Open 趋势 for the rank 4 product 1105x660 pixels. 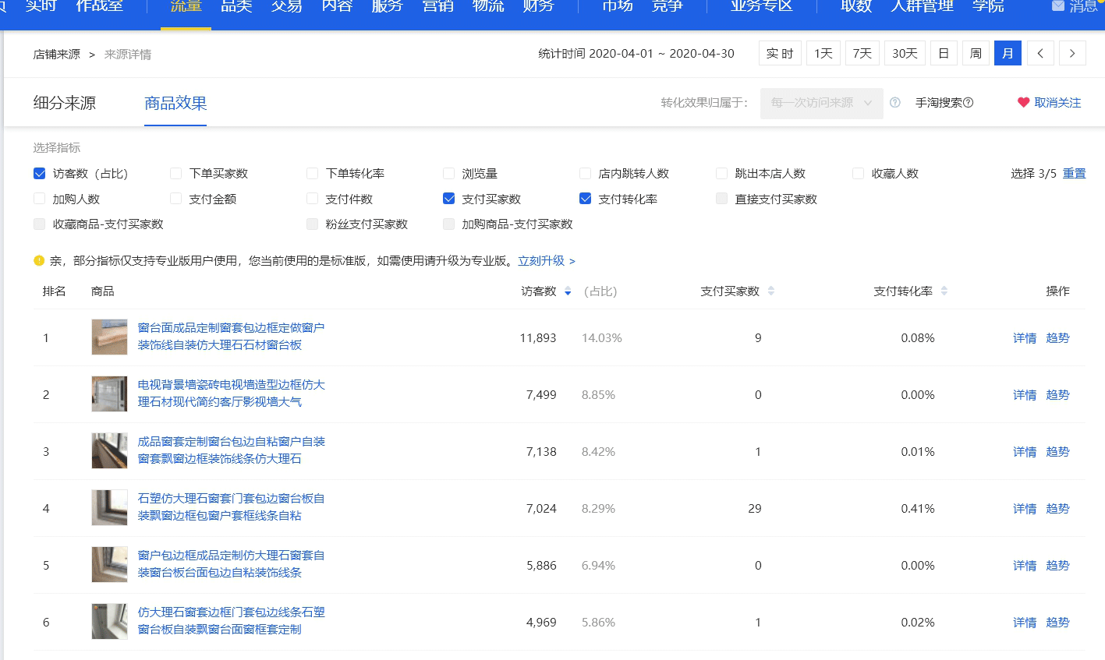[1057, 509]
